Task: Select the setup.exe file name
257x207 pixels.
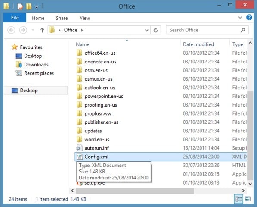Action: point(95,183)
